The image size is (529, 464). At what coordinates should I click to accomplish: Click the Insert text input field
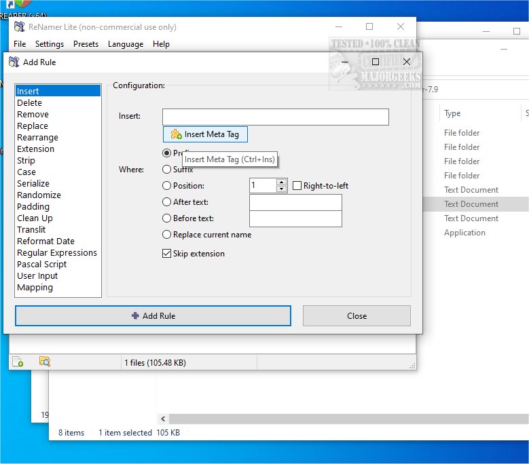pos(275,117)
